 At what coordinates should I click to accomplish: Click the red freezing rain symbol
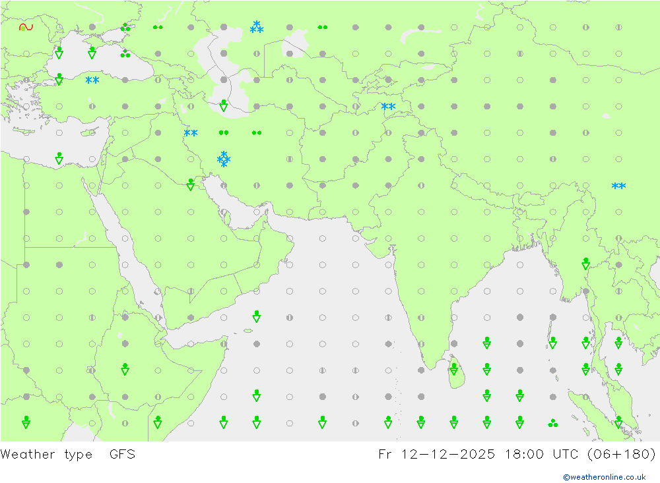click(26, 27)
